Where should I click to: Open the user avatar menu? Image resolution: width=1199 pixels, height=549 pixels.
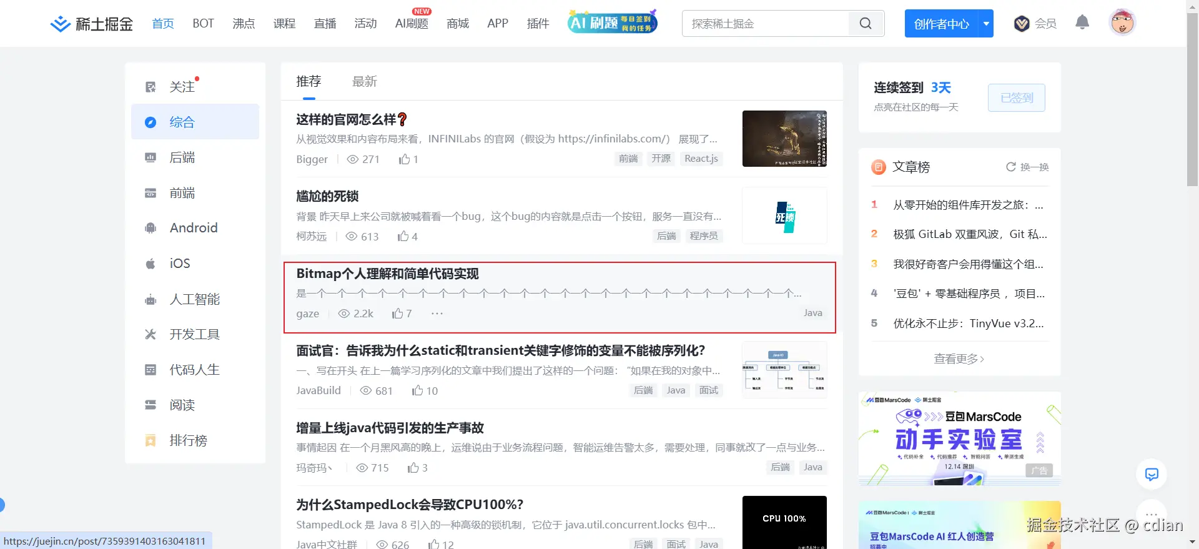(1122, 23)
